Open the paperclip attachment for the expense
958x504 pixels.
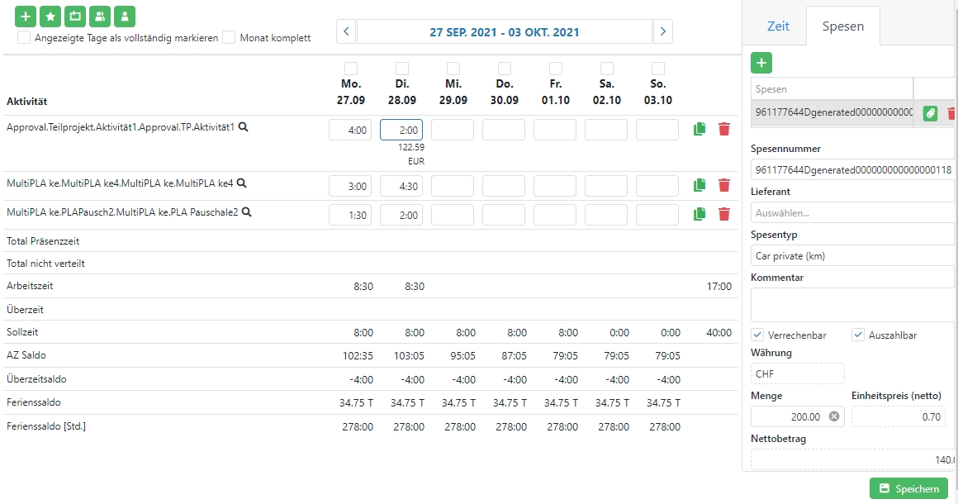coord(931,113)
